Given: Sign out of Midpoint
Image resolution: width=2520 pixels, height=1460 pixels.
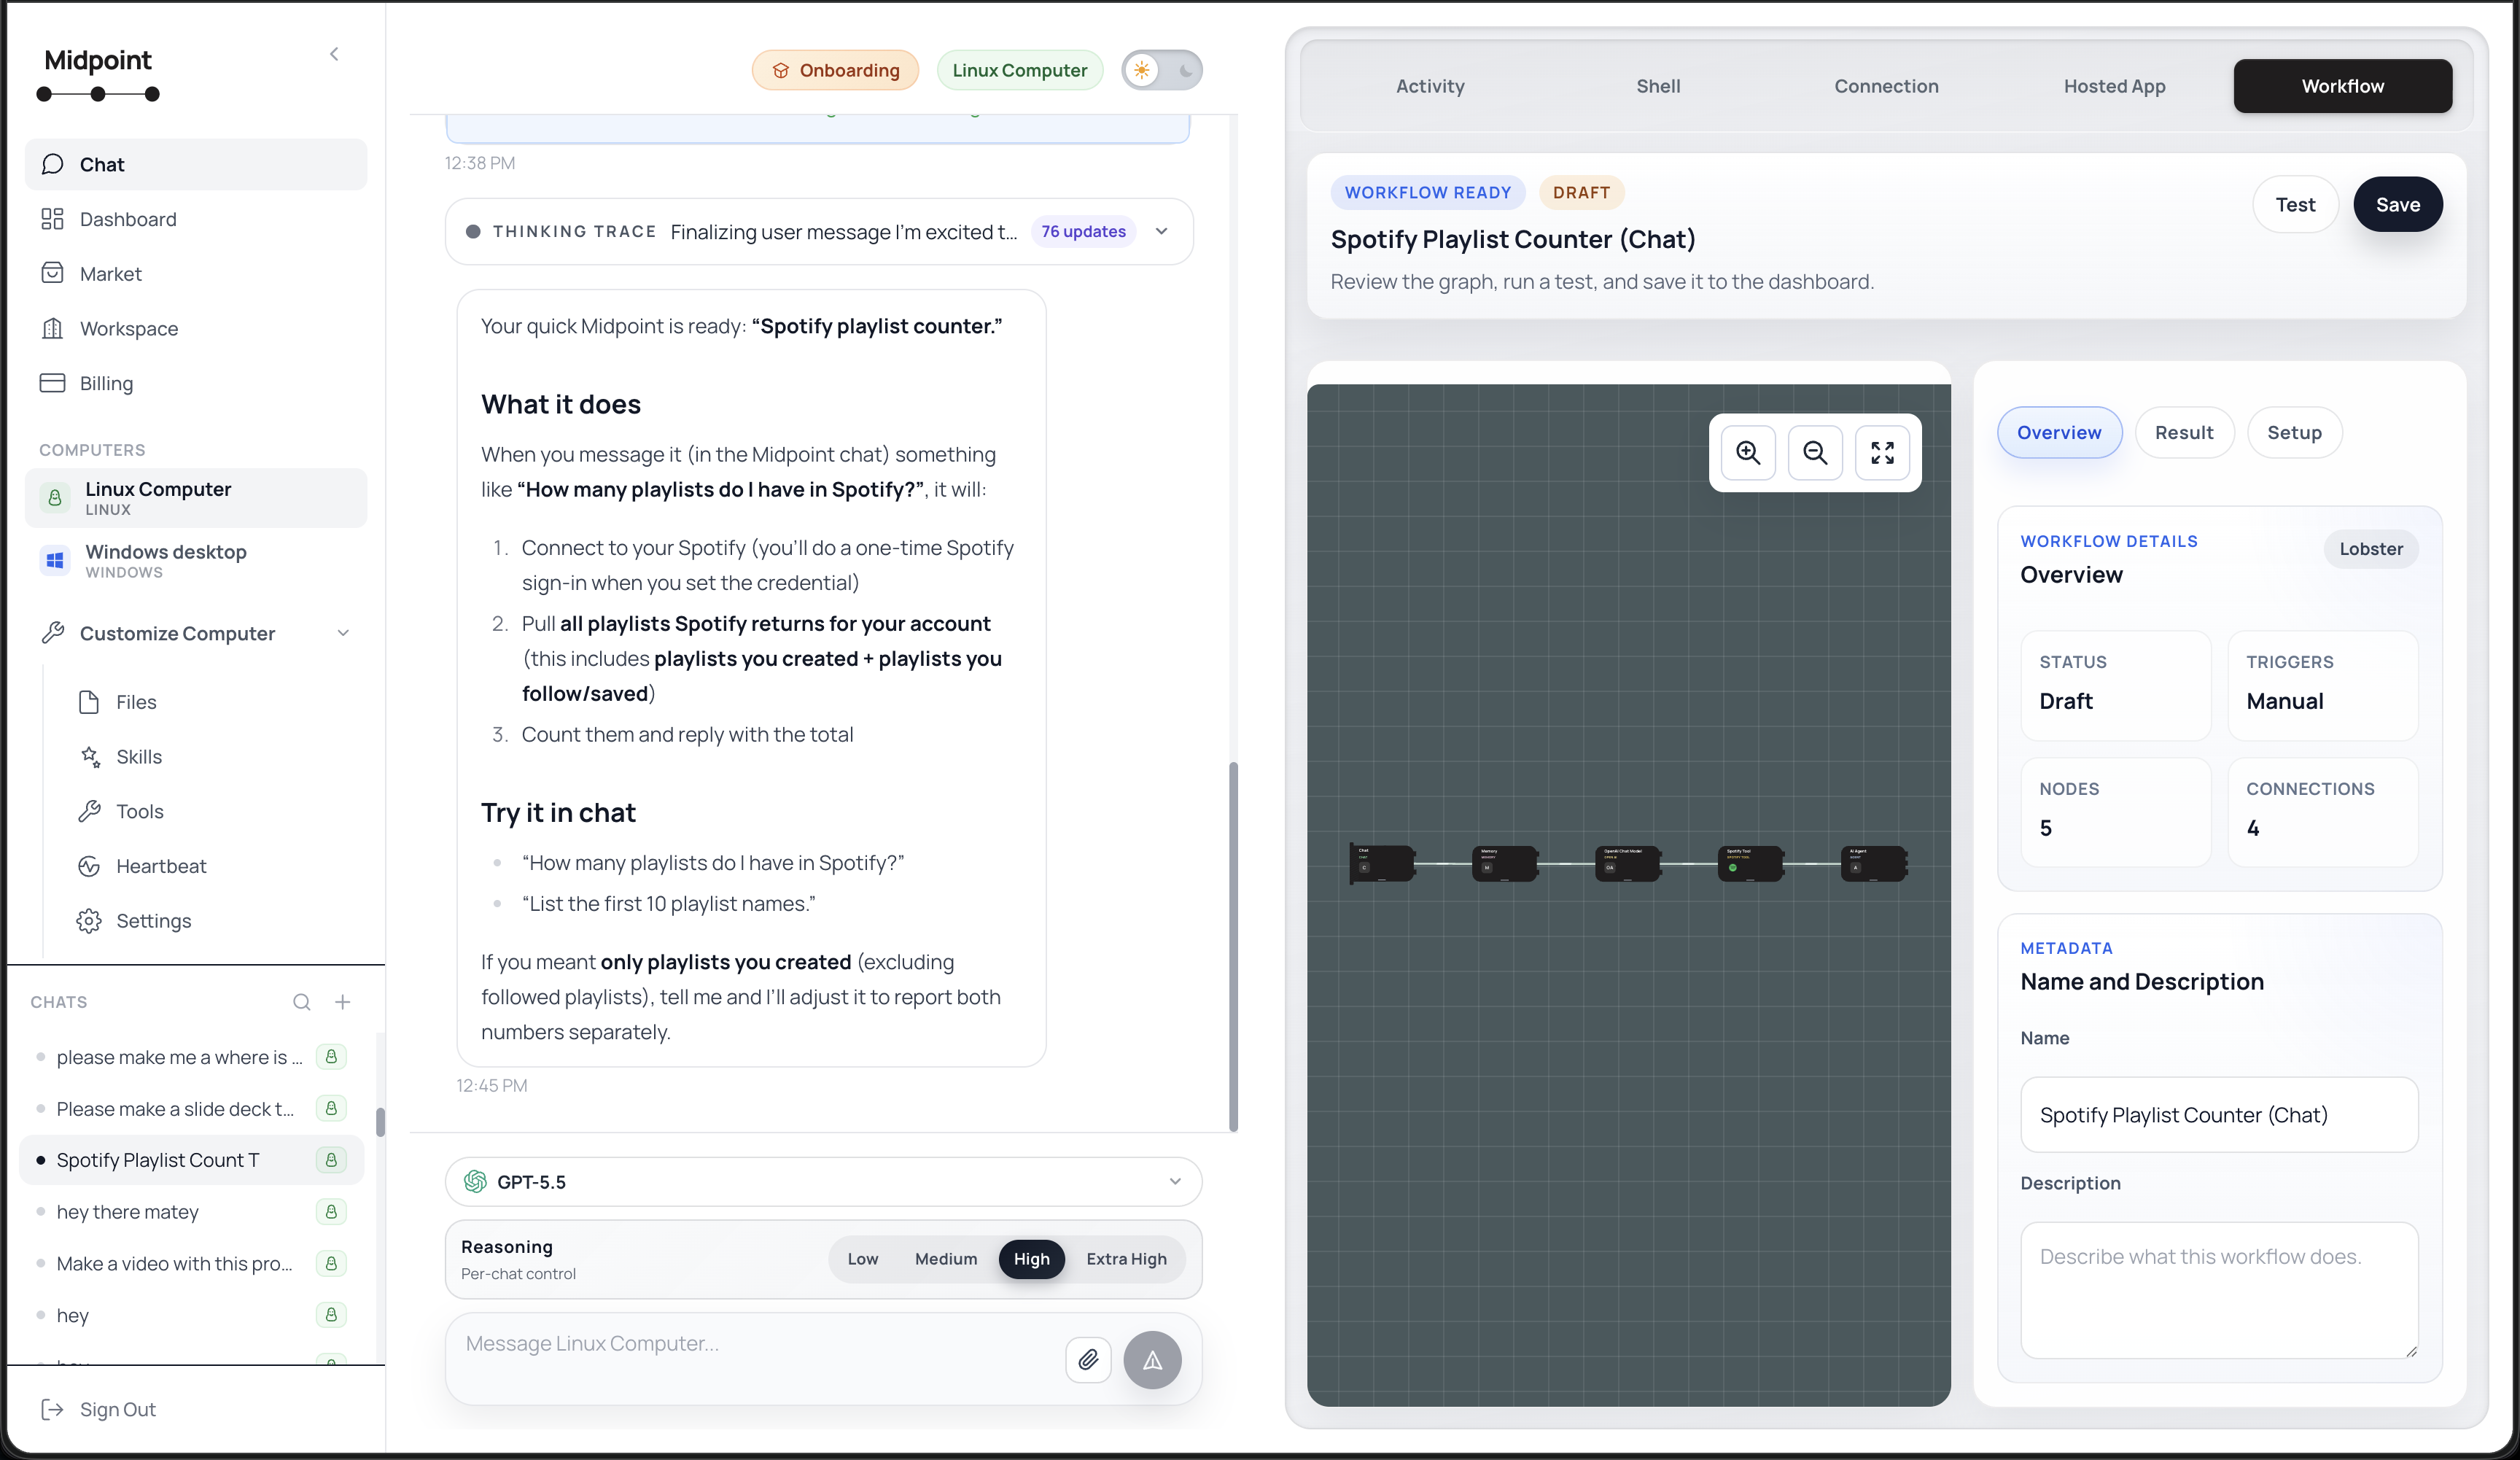Looking at the screenshot, I should [98, 1409].
